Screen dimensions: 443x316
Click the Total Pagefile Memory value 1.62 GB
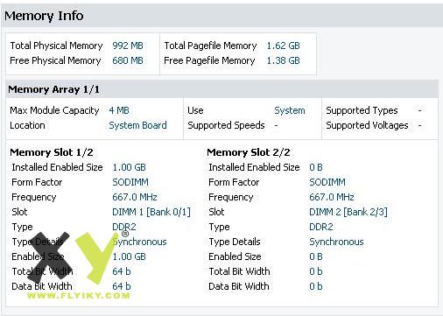click(x=284, y=46)
